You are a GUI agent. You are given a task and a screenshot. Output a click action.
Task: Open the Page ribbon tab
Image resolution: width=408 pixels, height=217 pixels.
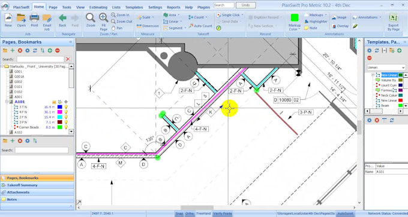[53, 7]
